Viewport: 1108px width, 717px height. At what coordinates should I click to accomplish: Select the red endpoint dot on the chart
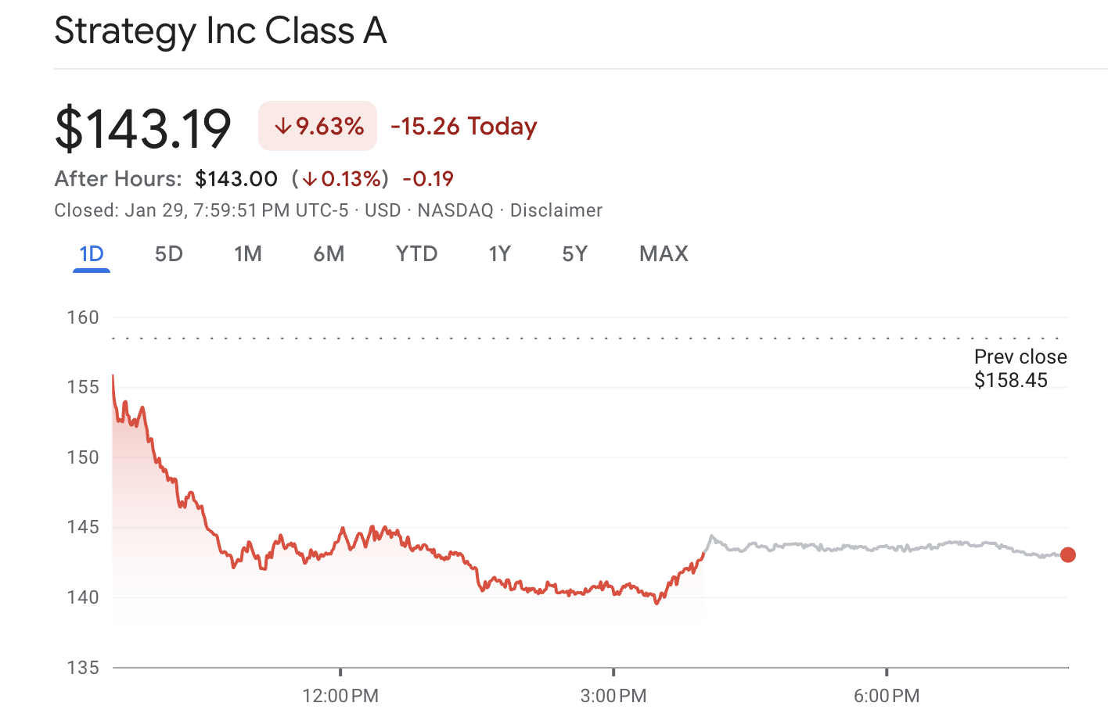pyautogui.click(x=1067, y=554)
